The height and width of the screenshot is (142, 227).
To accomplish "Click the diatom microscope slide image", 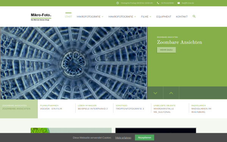I will pyautogui.click(x=73, y=63).
